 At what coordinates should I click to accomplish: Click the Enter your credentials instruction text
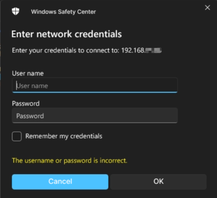point(66,50)
